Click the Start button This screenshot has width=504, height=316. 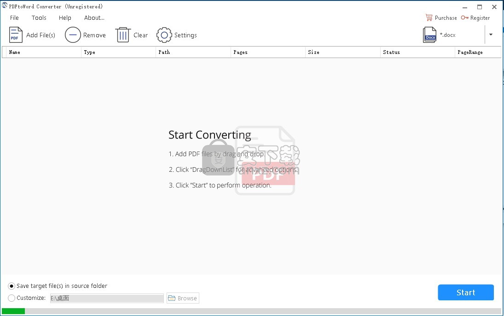(466, 292)
